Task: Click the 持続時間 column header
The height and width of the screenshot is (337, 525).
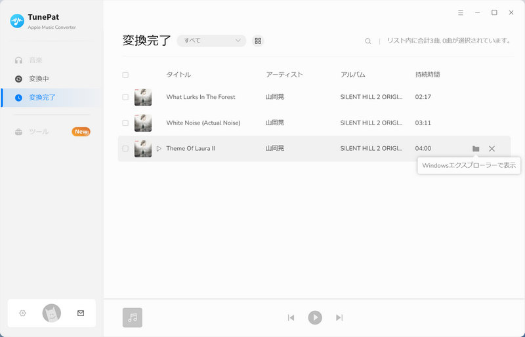Action: [x=428, y=75]
